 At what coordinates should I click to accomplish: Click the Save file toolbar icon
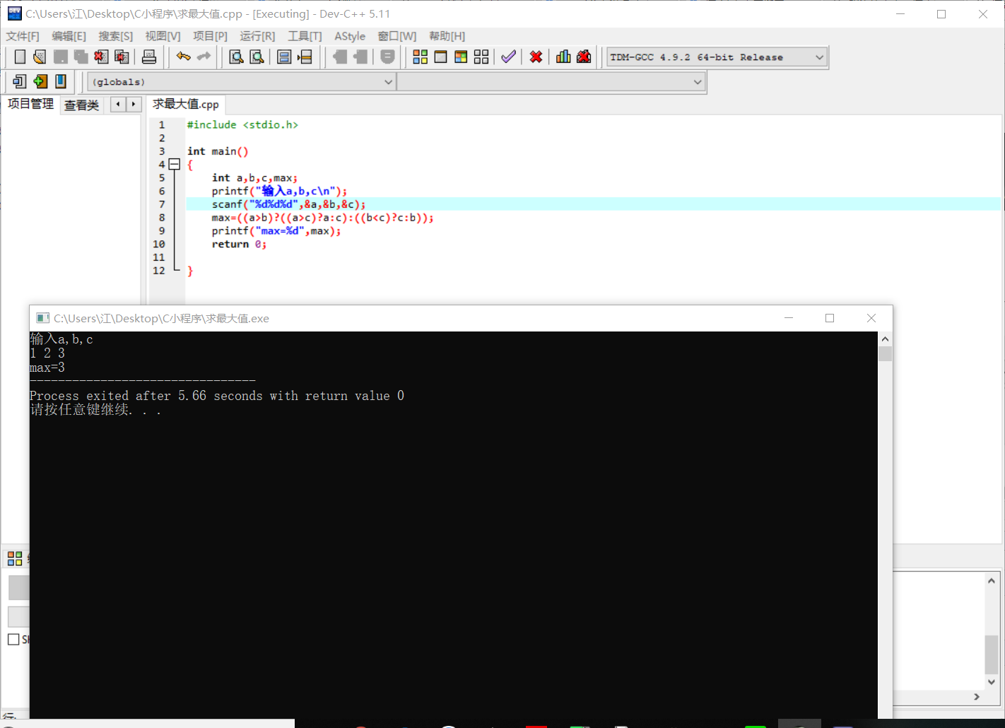(61, 57)
